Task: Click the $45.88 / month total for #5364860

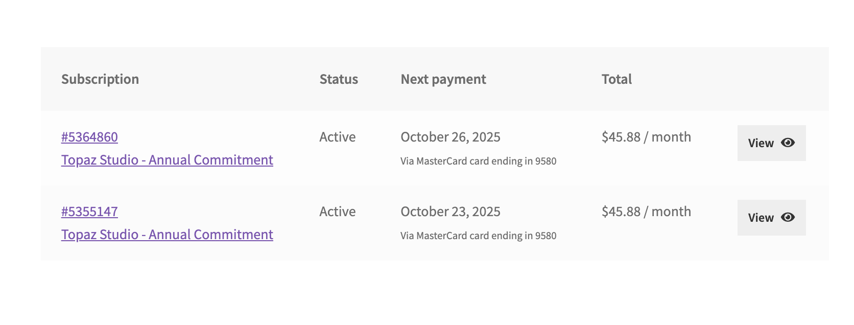Action: (x=646, y=137)
